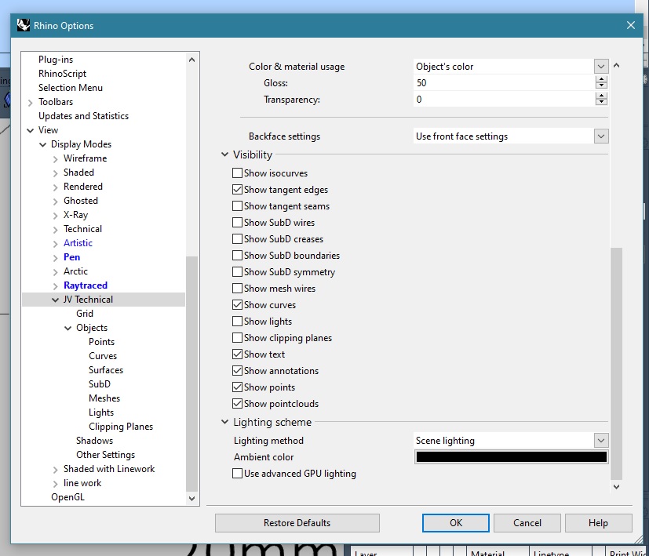Enable Show isocurves checkbox
The width and height of the screenshot is (649, 556).
[237, 173]
